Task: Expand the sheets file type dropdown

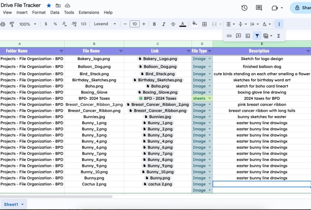Action: (210, 98)
